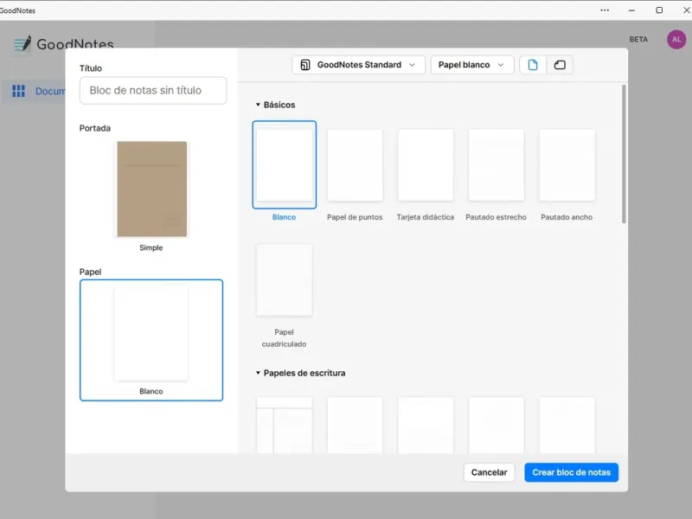The width and height of the screenshot is (692, 519).
Task: Click the Papel label
Action: [x=90, y=272]
